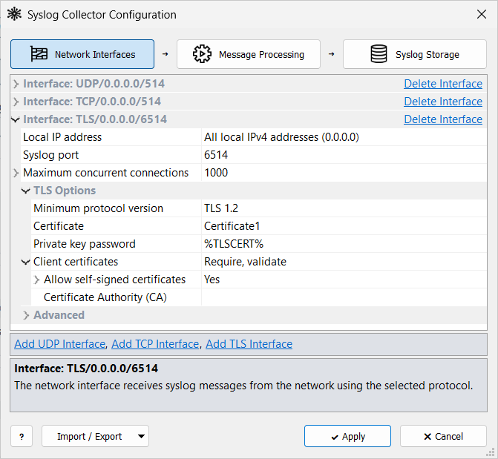This screenshot has height=459, width=498.
Task: Select the Local IP address value field
Action: click(344, 137)
